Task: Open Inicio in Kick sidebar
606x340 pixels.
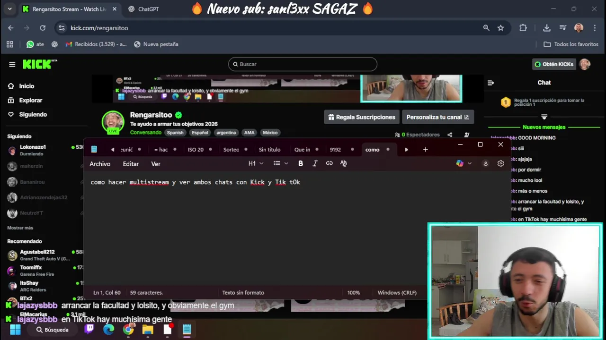Action: pos(27,86)
